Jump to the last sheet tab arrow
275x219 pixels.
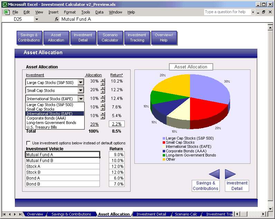[x=20, y=214]
